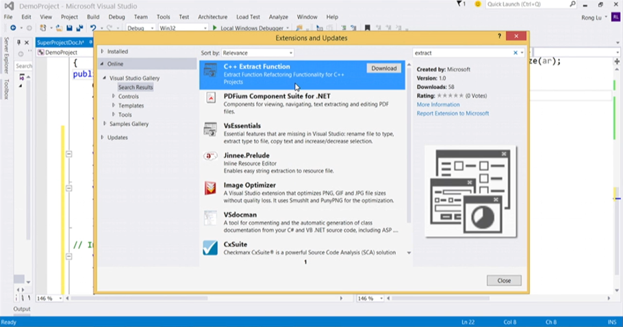Open the File menu
Screen dimensions: 623x327
(8, 16)
